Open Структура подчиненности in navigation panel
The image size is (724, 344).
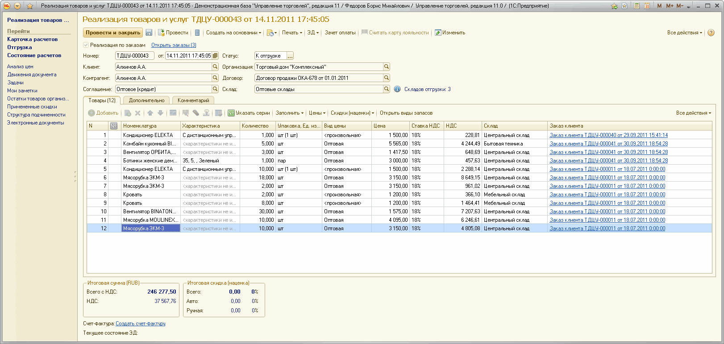tap(36, 115)
